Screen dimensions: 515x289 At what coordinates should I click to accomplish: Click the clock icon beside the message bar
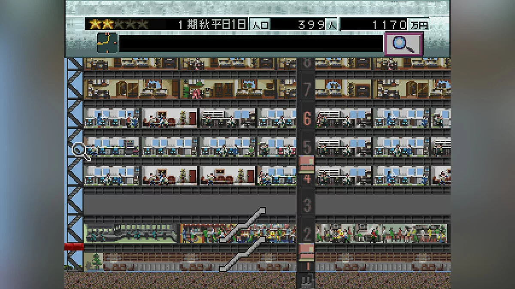pyautogui.click(x=107, y=43)
